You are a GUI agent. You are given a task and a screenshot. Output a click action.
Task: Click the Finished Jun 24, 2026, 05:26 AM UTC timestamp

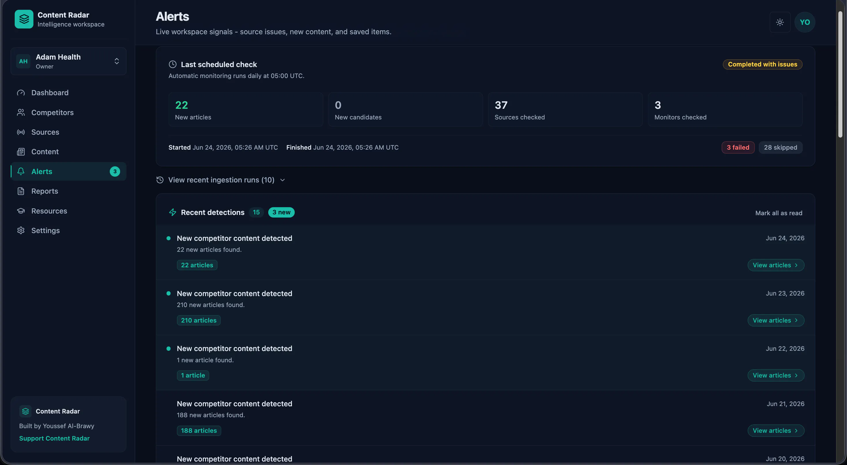342,147
